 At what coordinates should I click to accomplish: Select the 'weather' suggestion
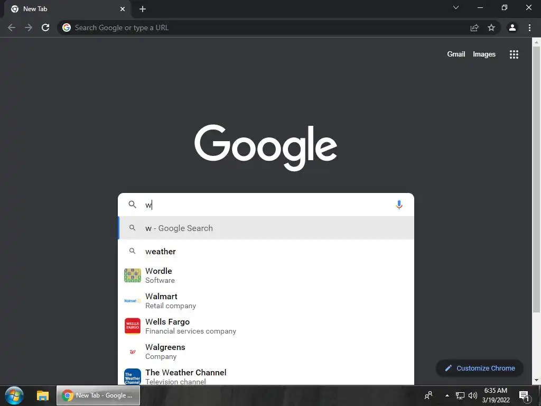pos(266,251)
